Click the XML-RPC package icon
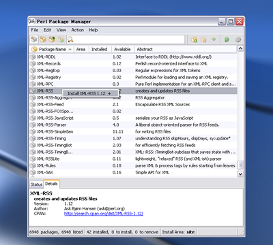The height and width of the screenshot is (245, 273). click(33, 84)
